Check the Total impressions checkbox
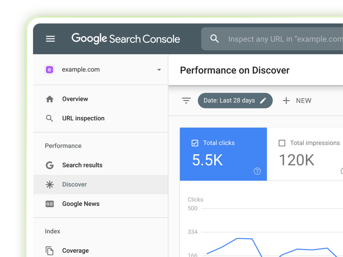Viewport: 343px width, 257px height. pos(282,143)
